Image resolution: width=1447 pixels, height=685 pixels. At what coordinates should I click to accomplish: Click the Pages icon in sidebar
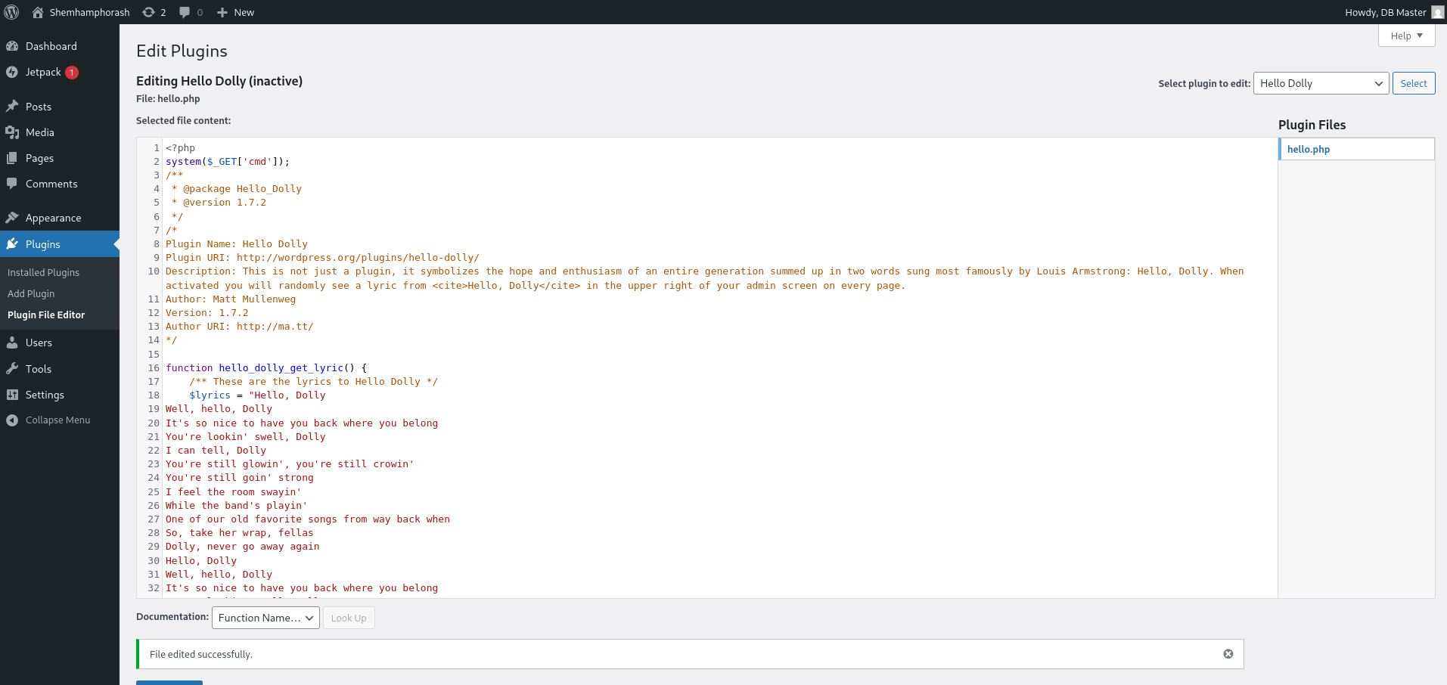click(12, 158)
